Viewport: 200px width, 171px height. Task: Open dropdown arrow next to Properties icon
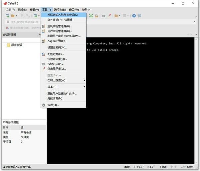[x=39, y=16]
